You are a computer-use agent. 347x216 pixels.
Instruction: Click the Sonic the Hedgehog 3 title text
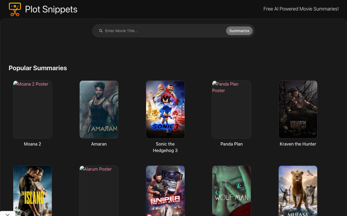coord(165,147)
